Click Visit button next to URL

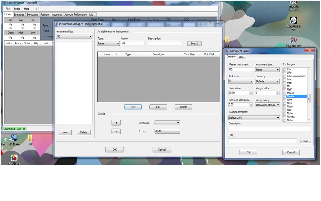[306, 141]
